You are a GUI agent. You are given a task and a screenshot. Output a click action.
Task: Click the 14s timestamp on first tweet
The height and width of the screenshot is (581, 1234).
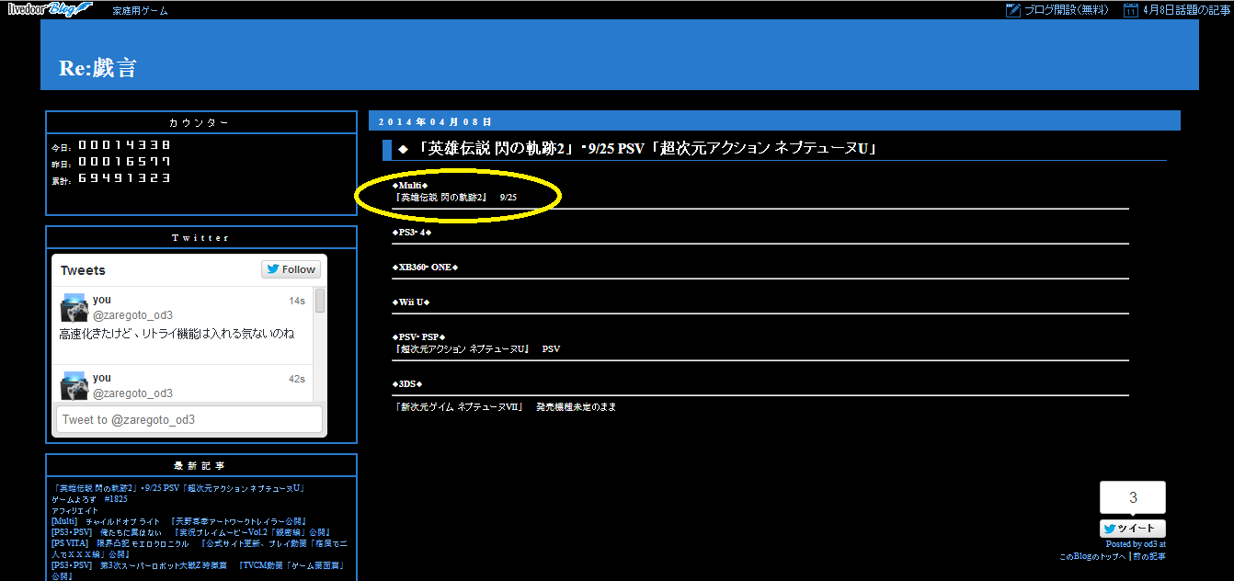(297, 301)
